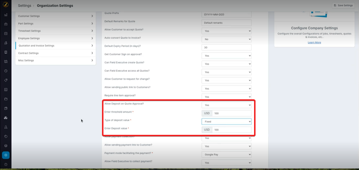The height and width of the screenshot is (170, 359).
Task: Open Can Field Executive create Quote dropdown
Action: 226,64
